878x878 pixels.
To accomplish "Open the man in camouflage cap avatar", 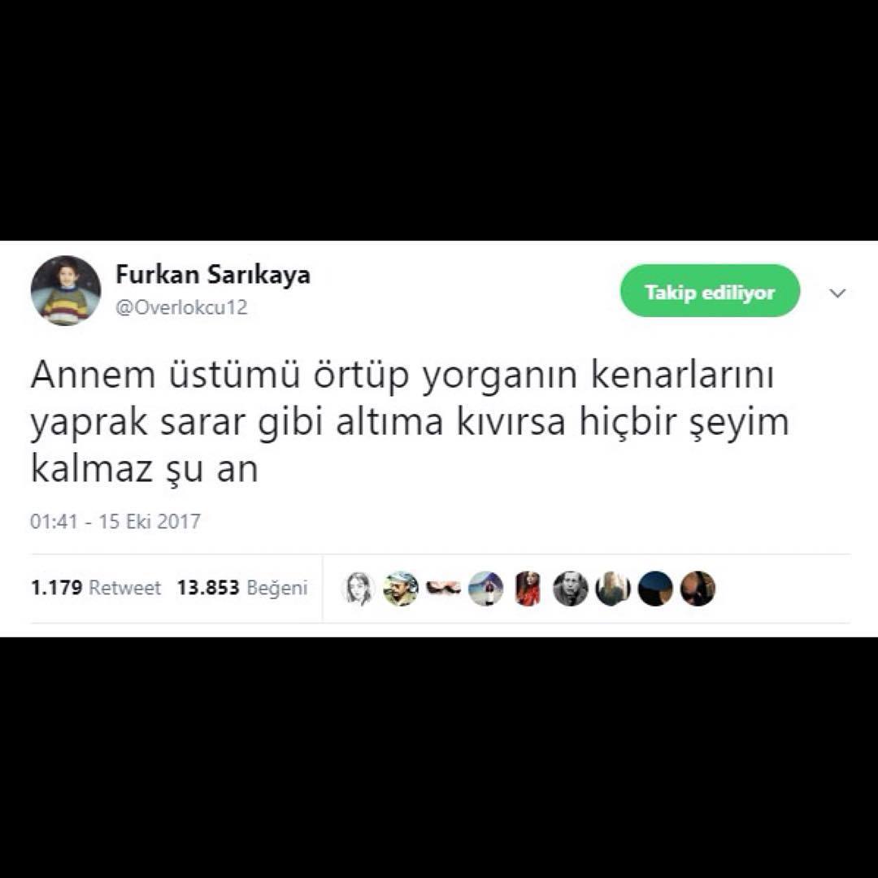I will pos(401,589).
